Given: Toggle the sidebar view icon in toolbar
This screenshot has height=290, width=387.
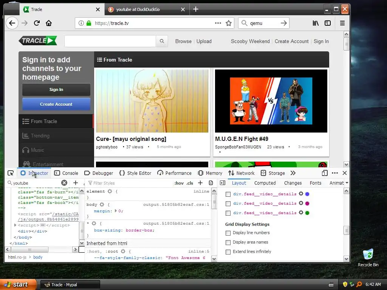Looking at the screenshot, I should pos(328,23).
